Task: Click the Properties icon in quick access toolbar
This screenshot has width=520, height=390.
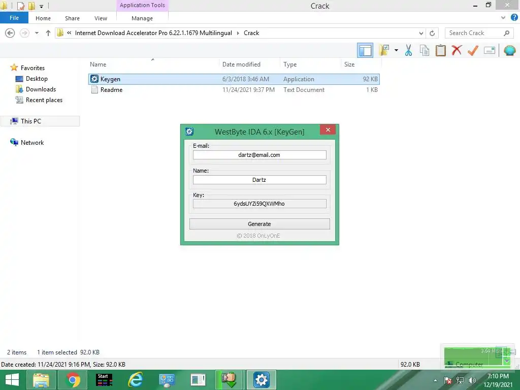Action: tap(20, 6)
